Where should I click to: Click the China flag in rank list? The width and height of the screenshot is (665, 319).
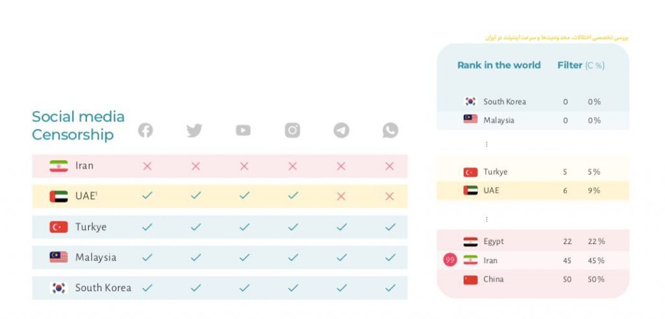click(x=470, y=279)
